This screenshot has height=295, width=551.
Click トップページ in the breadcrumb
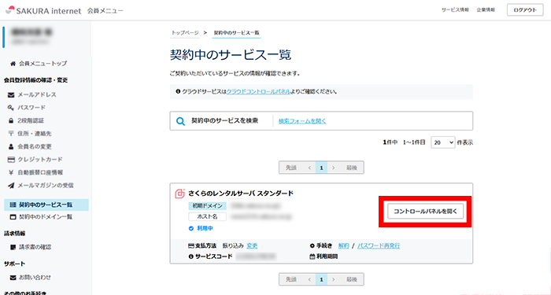coord(185,33)
